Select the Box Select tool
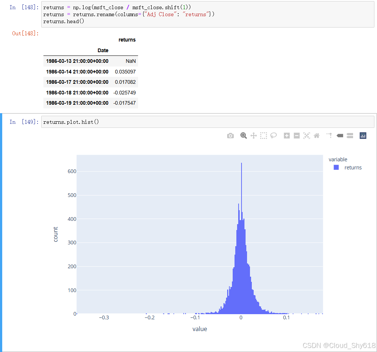The height and width of the screenshot is (352, 377). tap(264, 136)
